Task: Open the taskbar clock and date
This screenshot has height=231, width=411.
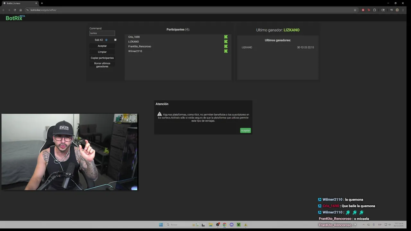Action: click(x=398, y=225)
